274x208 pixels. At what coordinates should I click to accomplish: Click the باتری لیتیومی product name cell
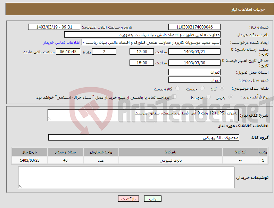[171, 160]
